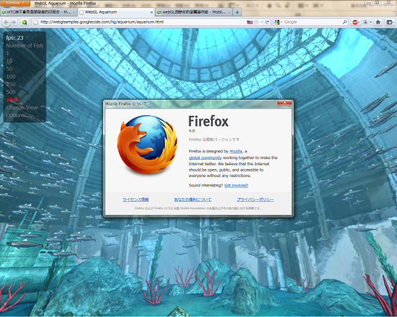This screenshot has width=397, height=317.
Task: Set number of fish to 1
Action: point(7,53)
